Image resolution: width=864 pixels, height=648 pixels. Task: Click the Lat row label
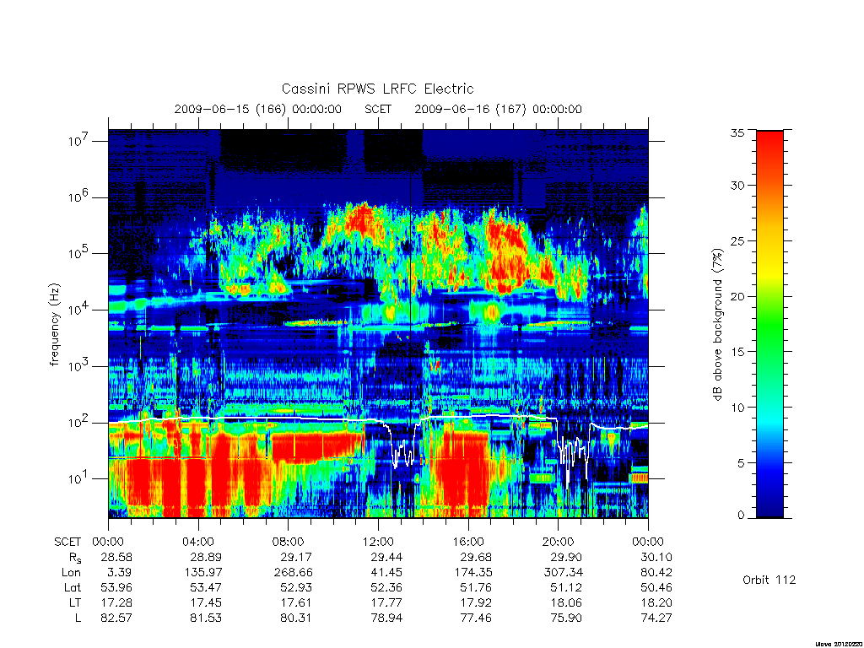pyautogui.click(x=73, y=588)
